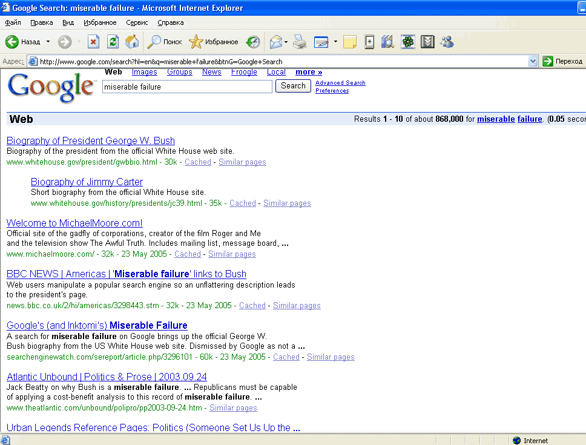Click 'miserable' definition link in results bar
The width and height of the screenshot is (586, 445).
pos(496,119)
